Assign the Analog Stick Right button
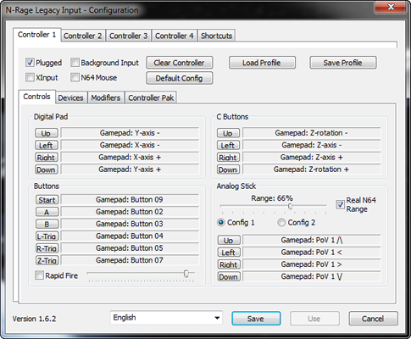 [229, 264]
